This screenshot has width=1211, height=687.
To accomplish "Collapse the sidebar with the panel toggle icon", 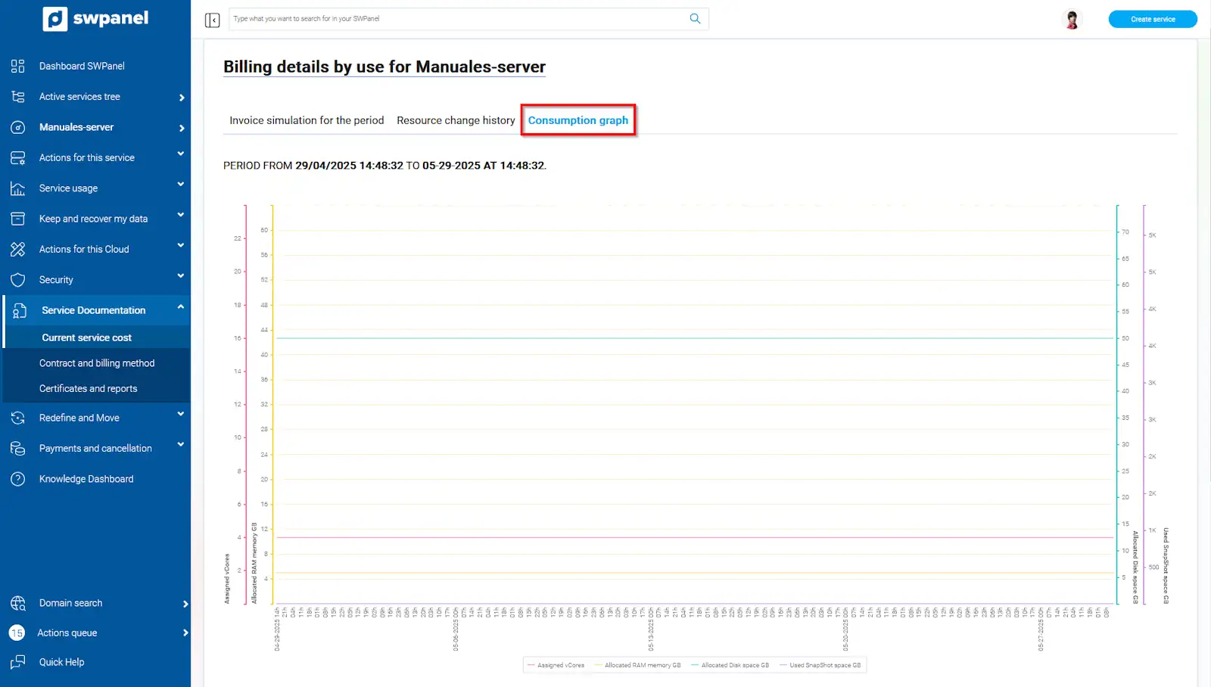I will point(212,20).
